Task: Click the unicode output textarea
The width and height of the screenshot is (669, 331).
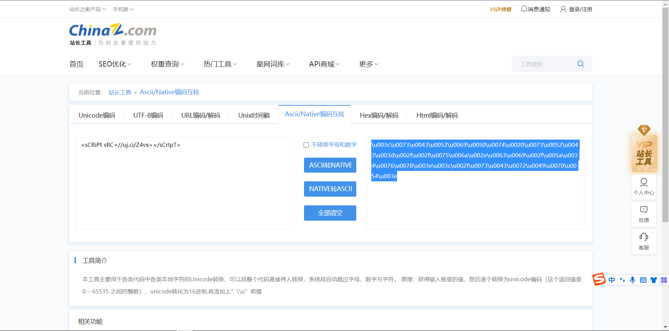Action: [x=475, y=183]
